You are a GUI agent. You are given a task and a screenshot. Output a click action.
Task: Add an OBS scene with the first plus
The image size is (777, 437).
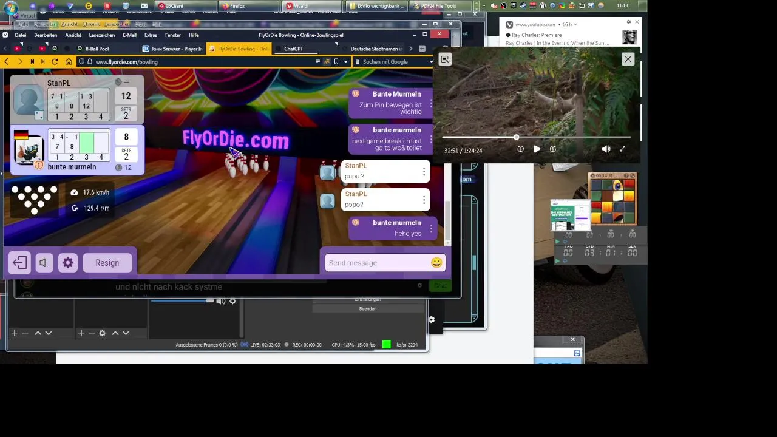pos(14,333)
